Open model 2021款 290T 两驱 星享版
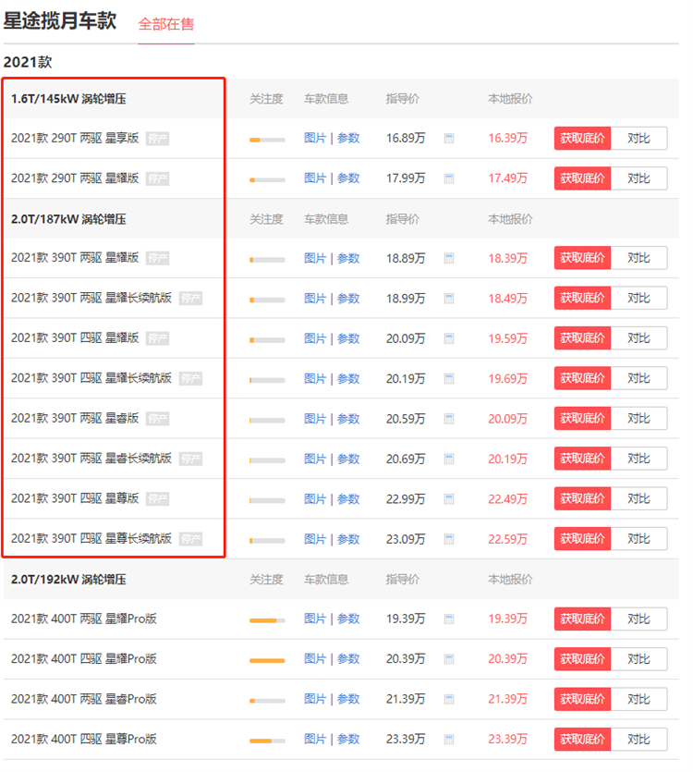693x772 pixels. pyautogui.click(x=75, y=139)
